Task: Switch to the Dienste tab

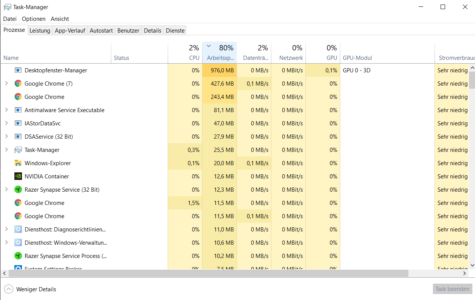Action: click(175, 31)
